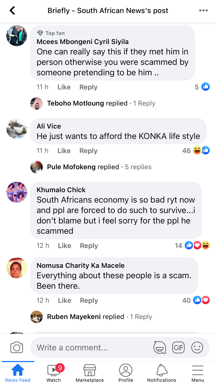Switch to the Marketplace tab

point(90,373)
